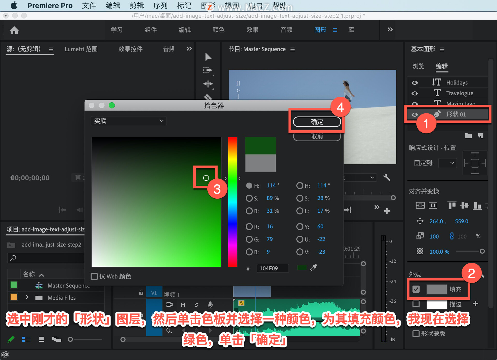The height and width of the screenshot is (360, 497).
Task: Align the shape center vertically
Action: coord(420,206)
